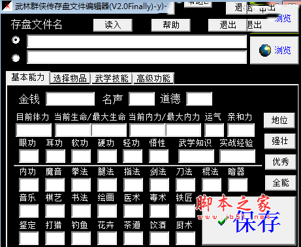This screenshot has width=301, height=247.
Task: Click the 剑法 input field
Action: 159,184
